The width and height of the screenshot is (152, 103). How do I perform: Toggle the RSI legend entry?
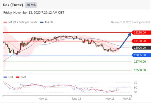8,77
